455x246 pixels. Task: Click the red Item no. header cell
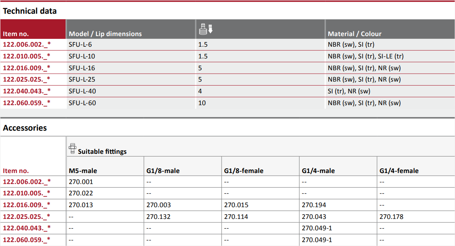click(33, 29)
